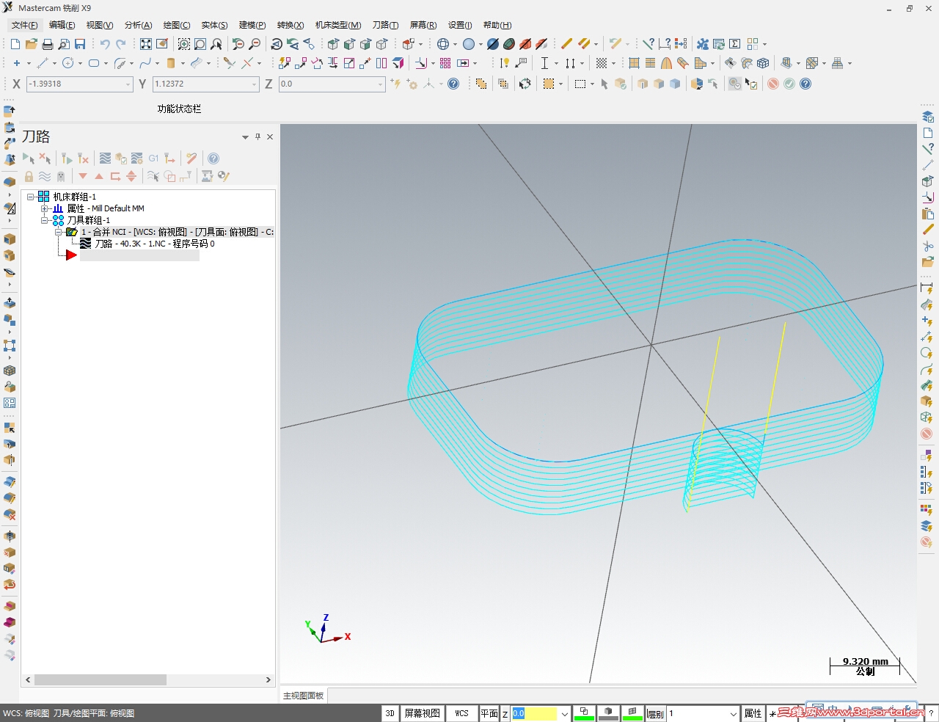
Task: Toggle only display selected toolpaths icon
Action: click(x=153, y=176)
